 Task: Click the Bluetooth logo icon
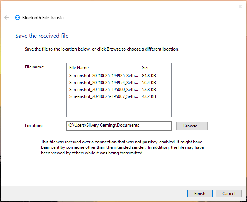(x=17, y=17)
